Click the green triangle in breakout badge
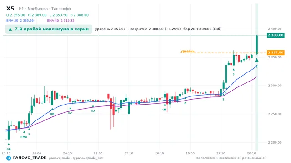 tap(10, 29)
